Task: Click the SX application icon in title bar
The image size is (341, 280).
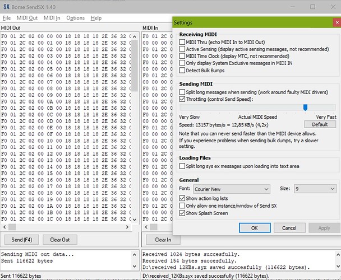Action: (7, 7)
